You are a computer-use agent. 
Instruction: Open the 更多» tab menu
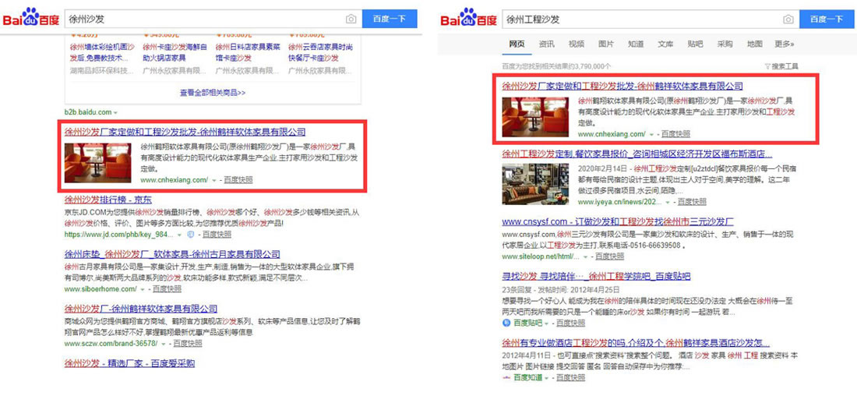785,44
